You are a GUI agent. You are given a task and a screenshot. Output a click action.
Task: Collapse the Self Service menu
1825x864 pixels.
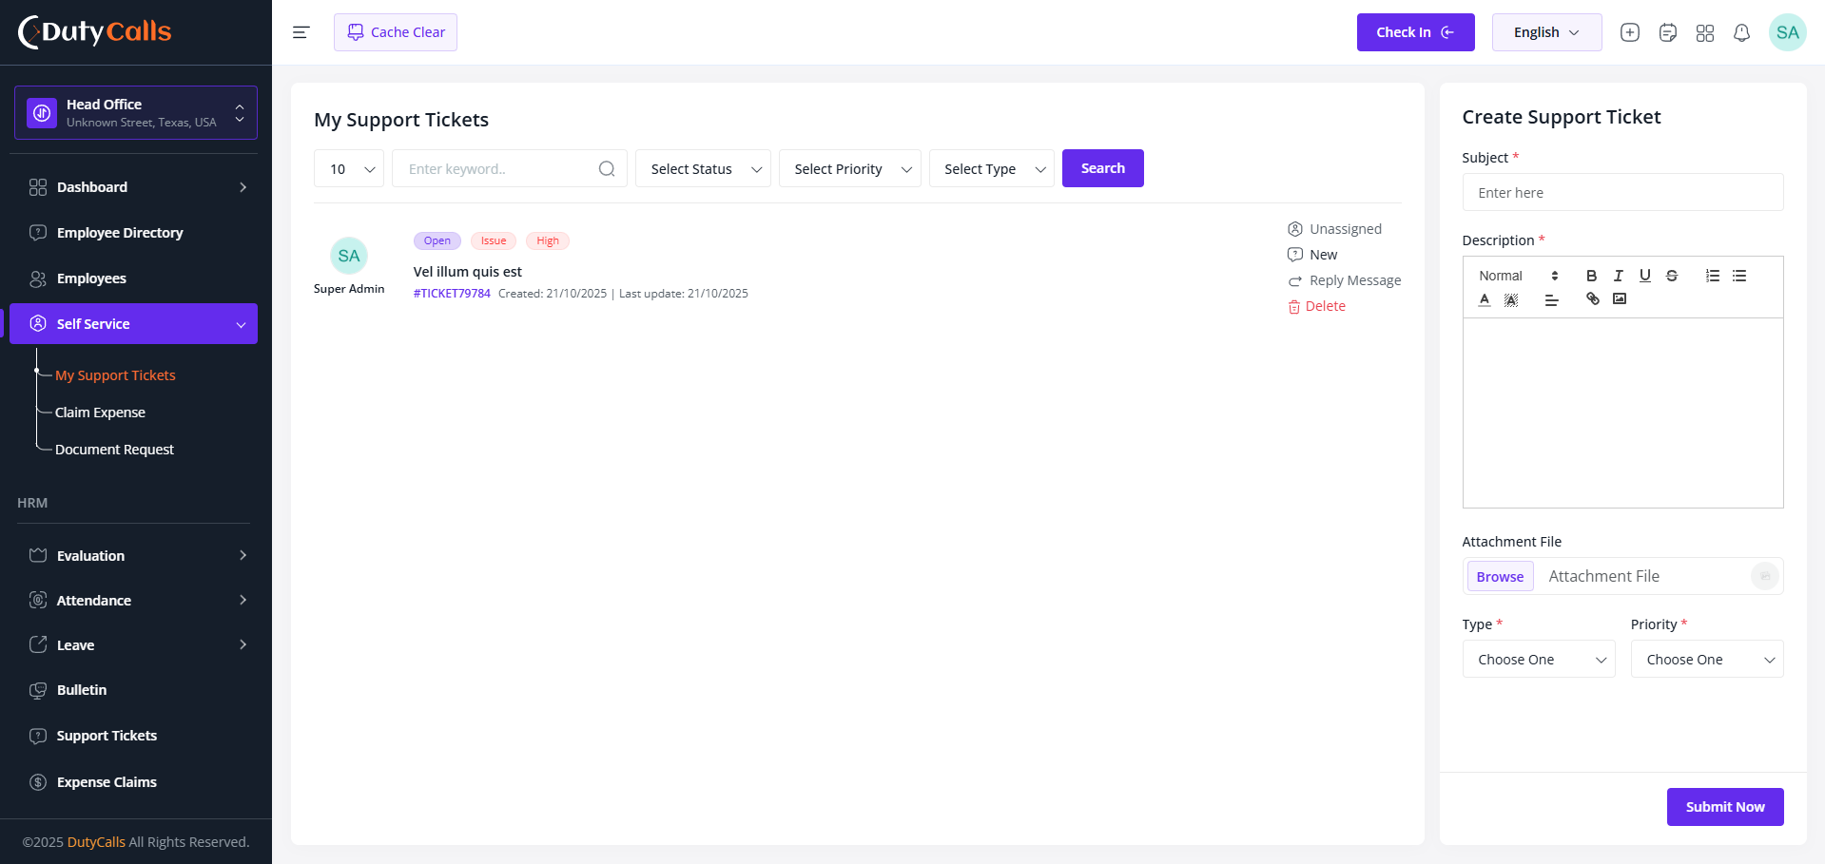(x=133, y=324)
